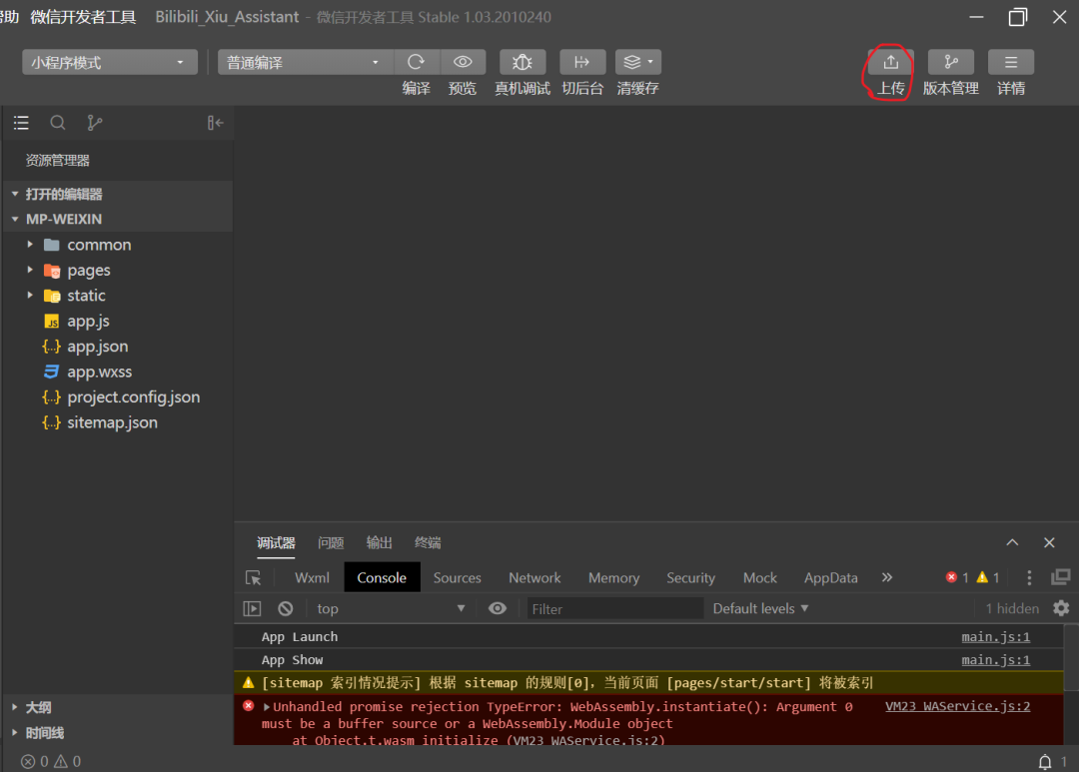1079x772 pixels.
Task: Open the VM23 WAService.js:2 source link
Action: [957, 706]
